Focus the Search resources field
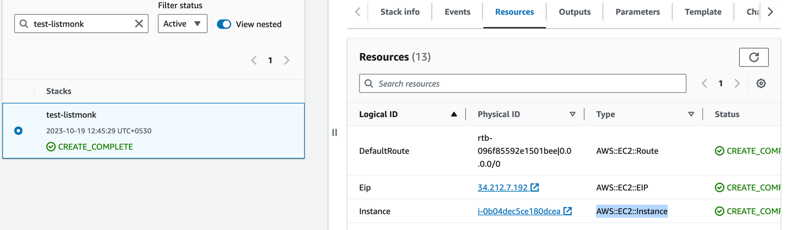Screen dimensions: 786x230 coord(523,83)
